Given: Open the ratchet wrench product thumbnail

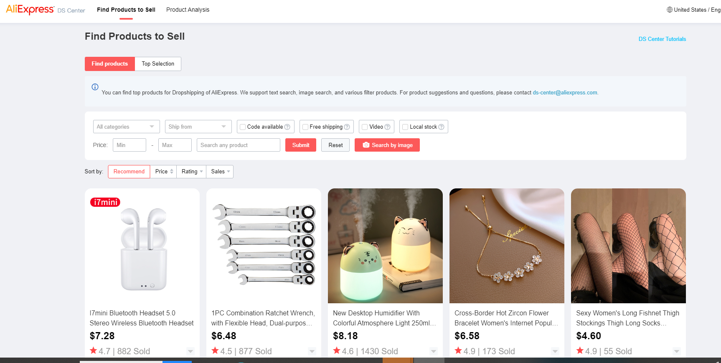Looking at the screenshot, I should pyautogui.click(x=264, y=246).
